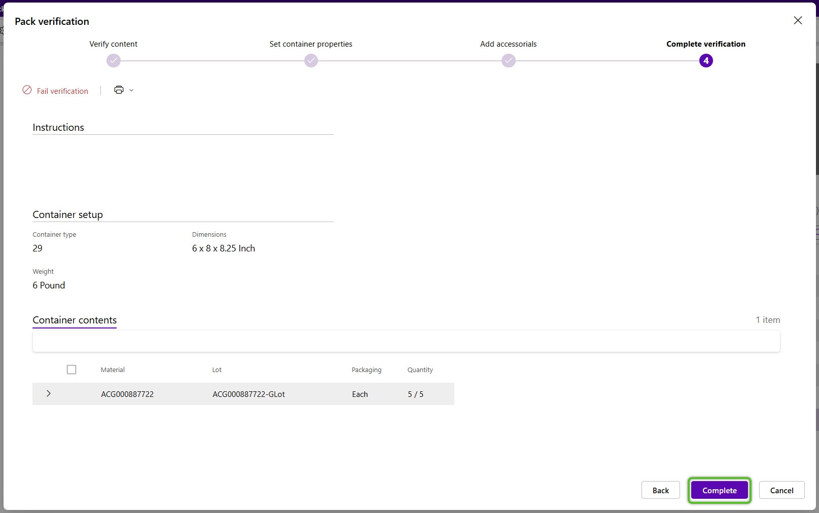Open the print options dropdown arrow

[x=131, y=90]
